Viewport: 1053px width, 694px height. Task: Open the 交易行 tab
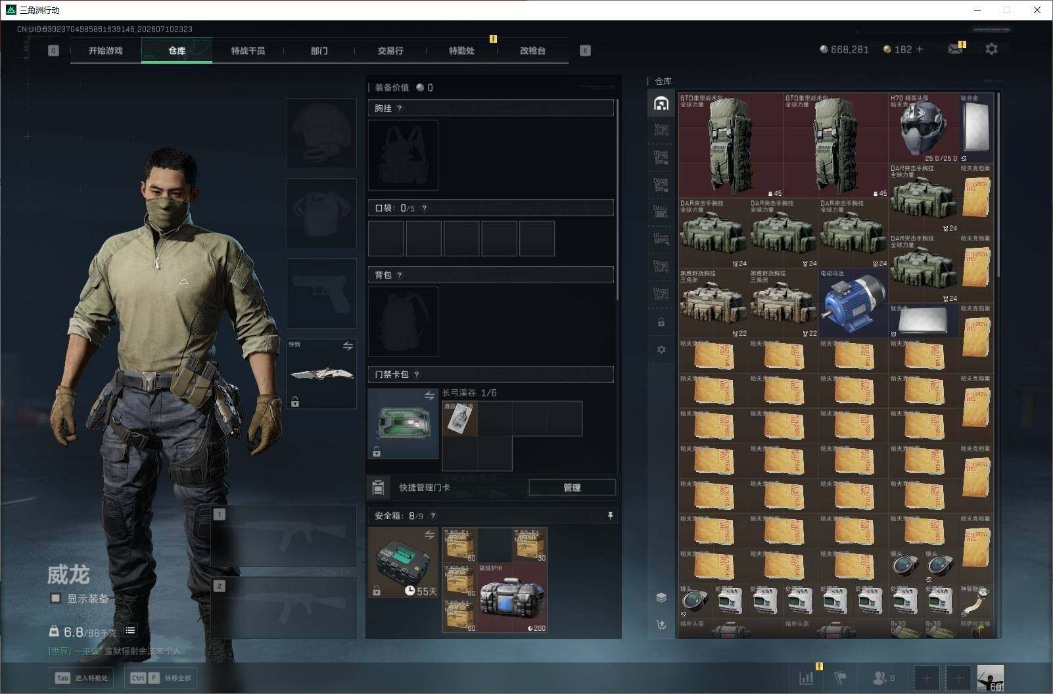[390, 51]
